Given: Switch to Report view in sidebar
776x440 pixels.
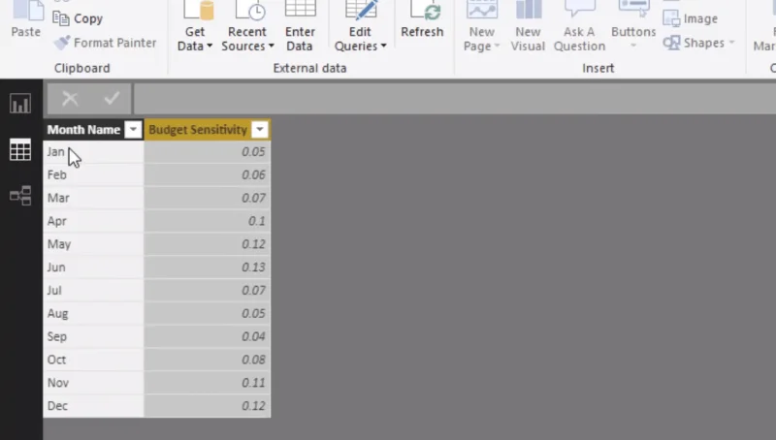Looking at the screenshot, I should 20,104.
